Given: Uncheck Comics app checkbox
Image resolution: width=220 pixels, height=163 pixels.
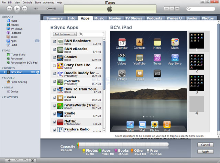Looking at the screenshot, I should [54, 57].
